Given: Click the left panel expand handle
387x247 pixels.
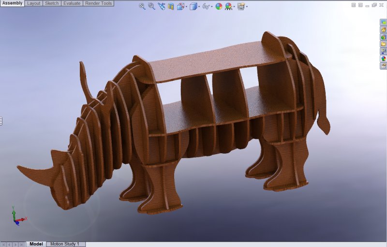Looking at the screenshot, I should click(x=1, y=121).
